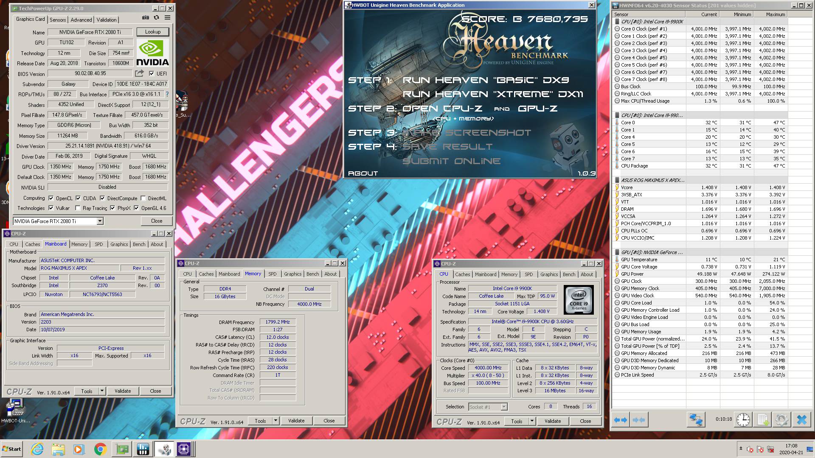
Task: Toggle the Vulkan checkbox
Action: (51, 208)
